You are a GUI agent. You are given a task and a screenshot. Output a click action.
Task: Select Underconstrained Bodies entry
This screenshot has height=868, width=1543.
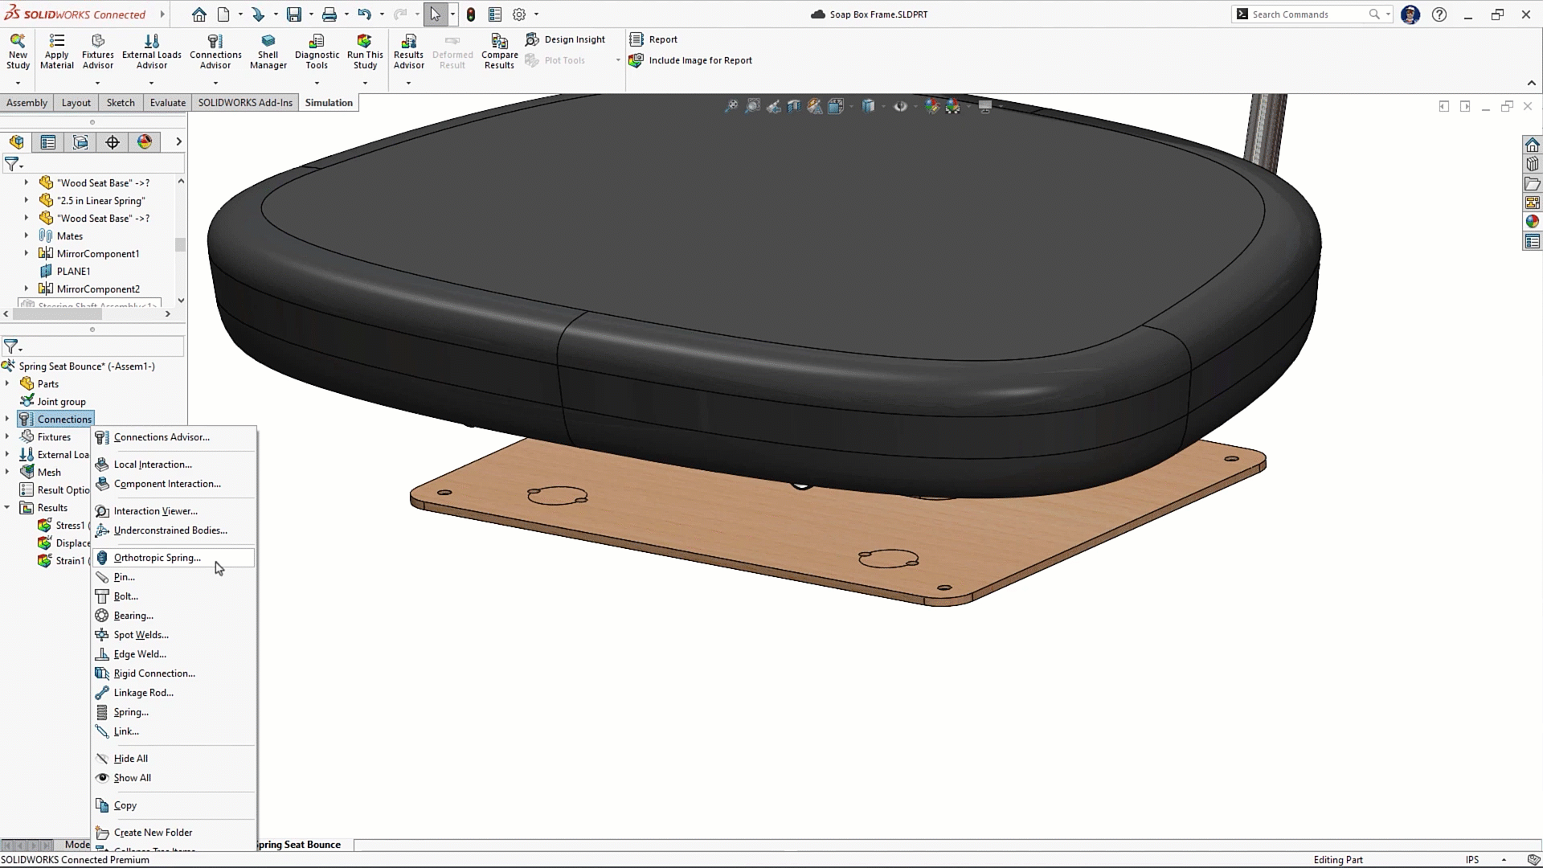[x=174, y=530]
